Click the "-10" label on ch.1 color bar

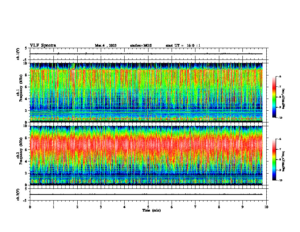point(280,118)
